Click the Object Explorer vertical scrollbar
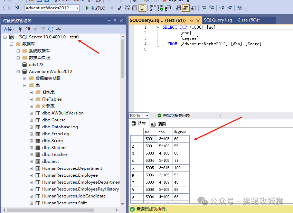This screenshot has width=293, height=213. tap(123, 104)
